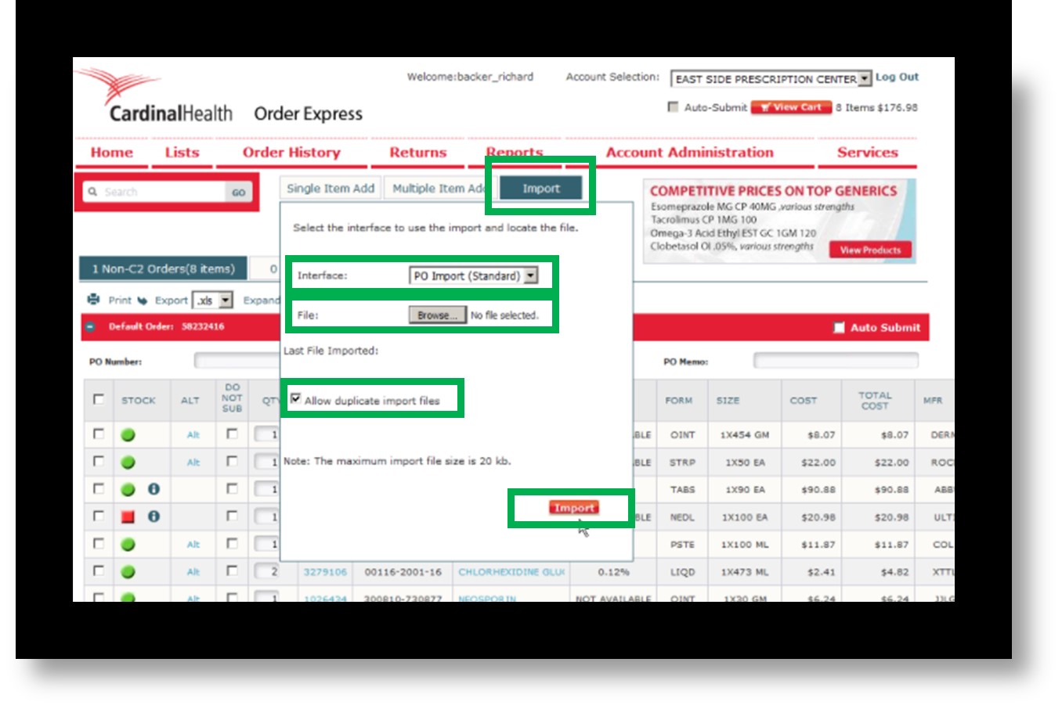The width and height of the screenshot is (1062, 709).
Task: Select the Import tab
Action: point(541,189)
